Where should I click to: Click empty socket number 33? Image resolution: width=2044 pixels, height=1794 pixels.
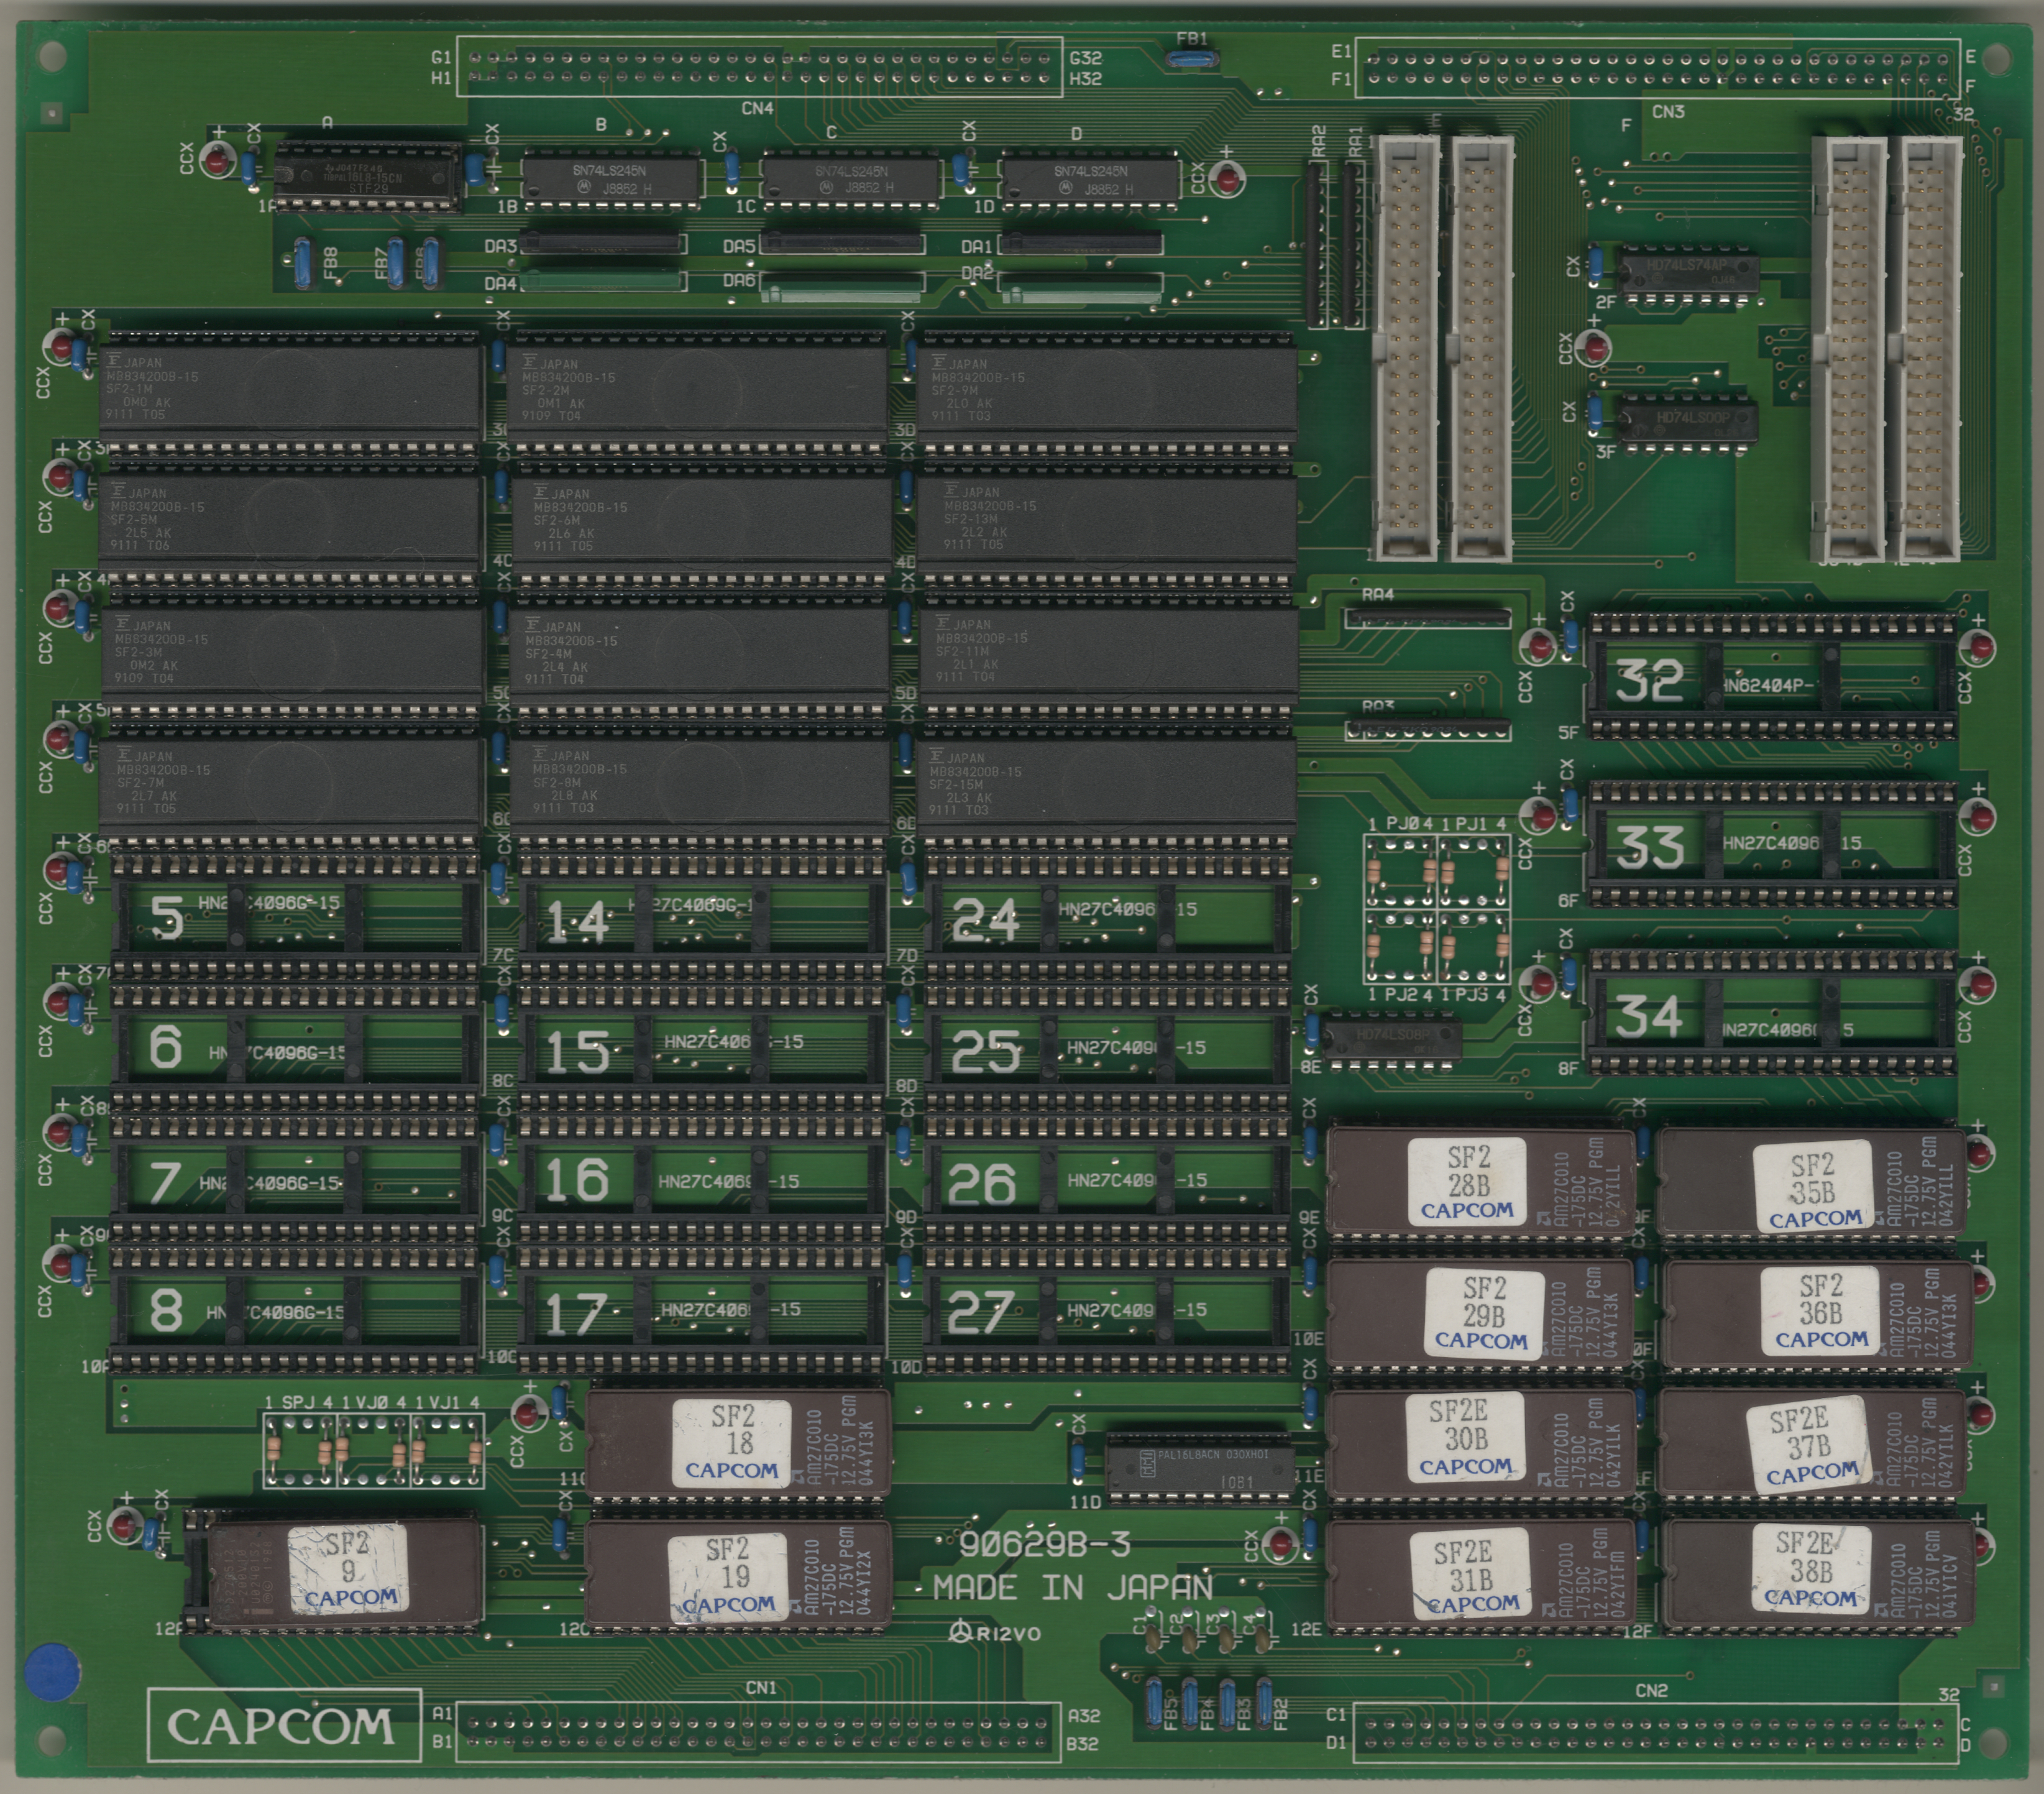tap(1773, 845)
